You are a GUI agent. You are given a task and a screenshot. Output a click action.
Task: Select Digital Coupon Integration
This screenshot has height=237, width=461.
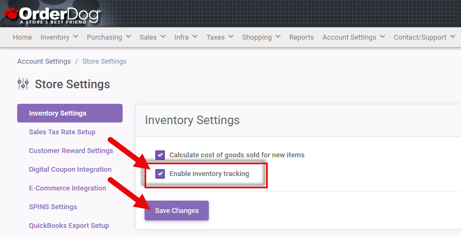pyautogui.click(x=70, y=170)
